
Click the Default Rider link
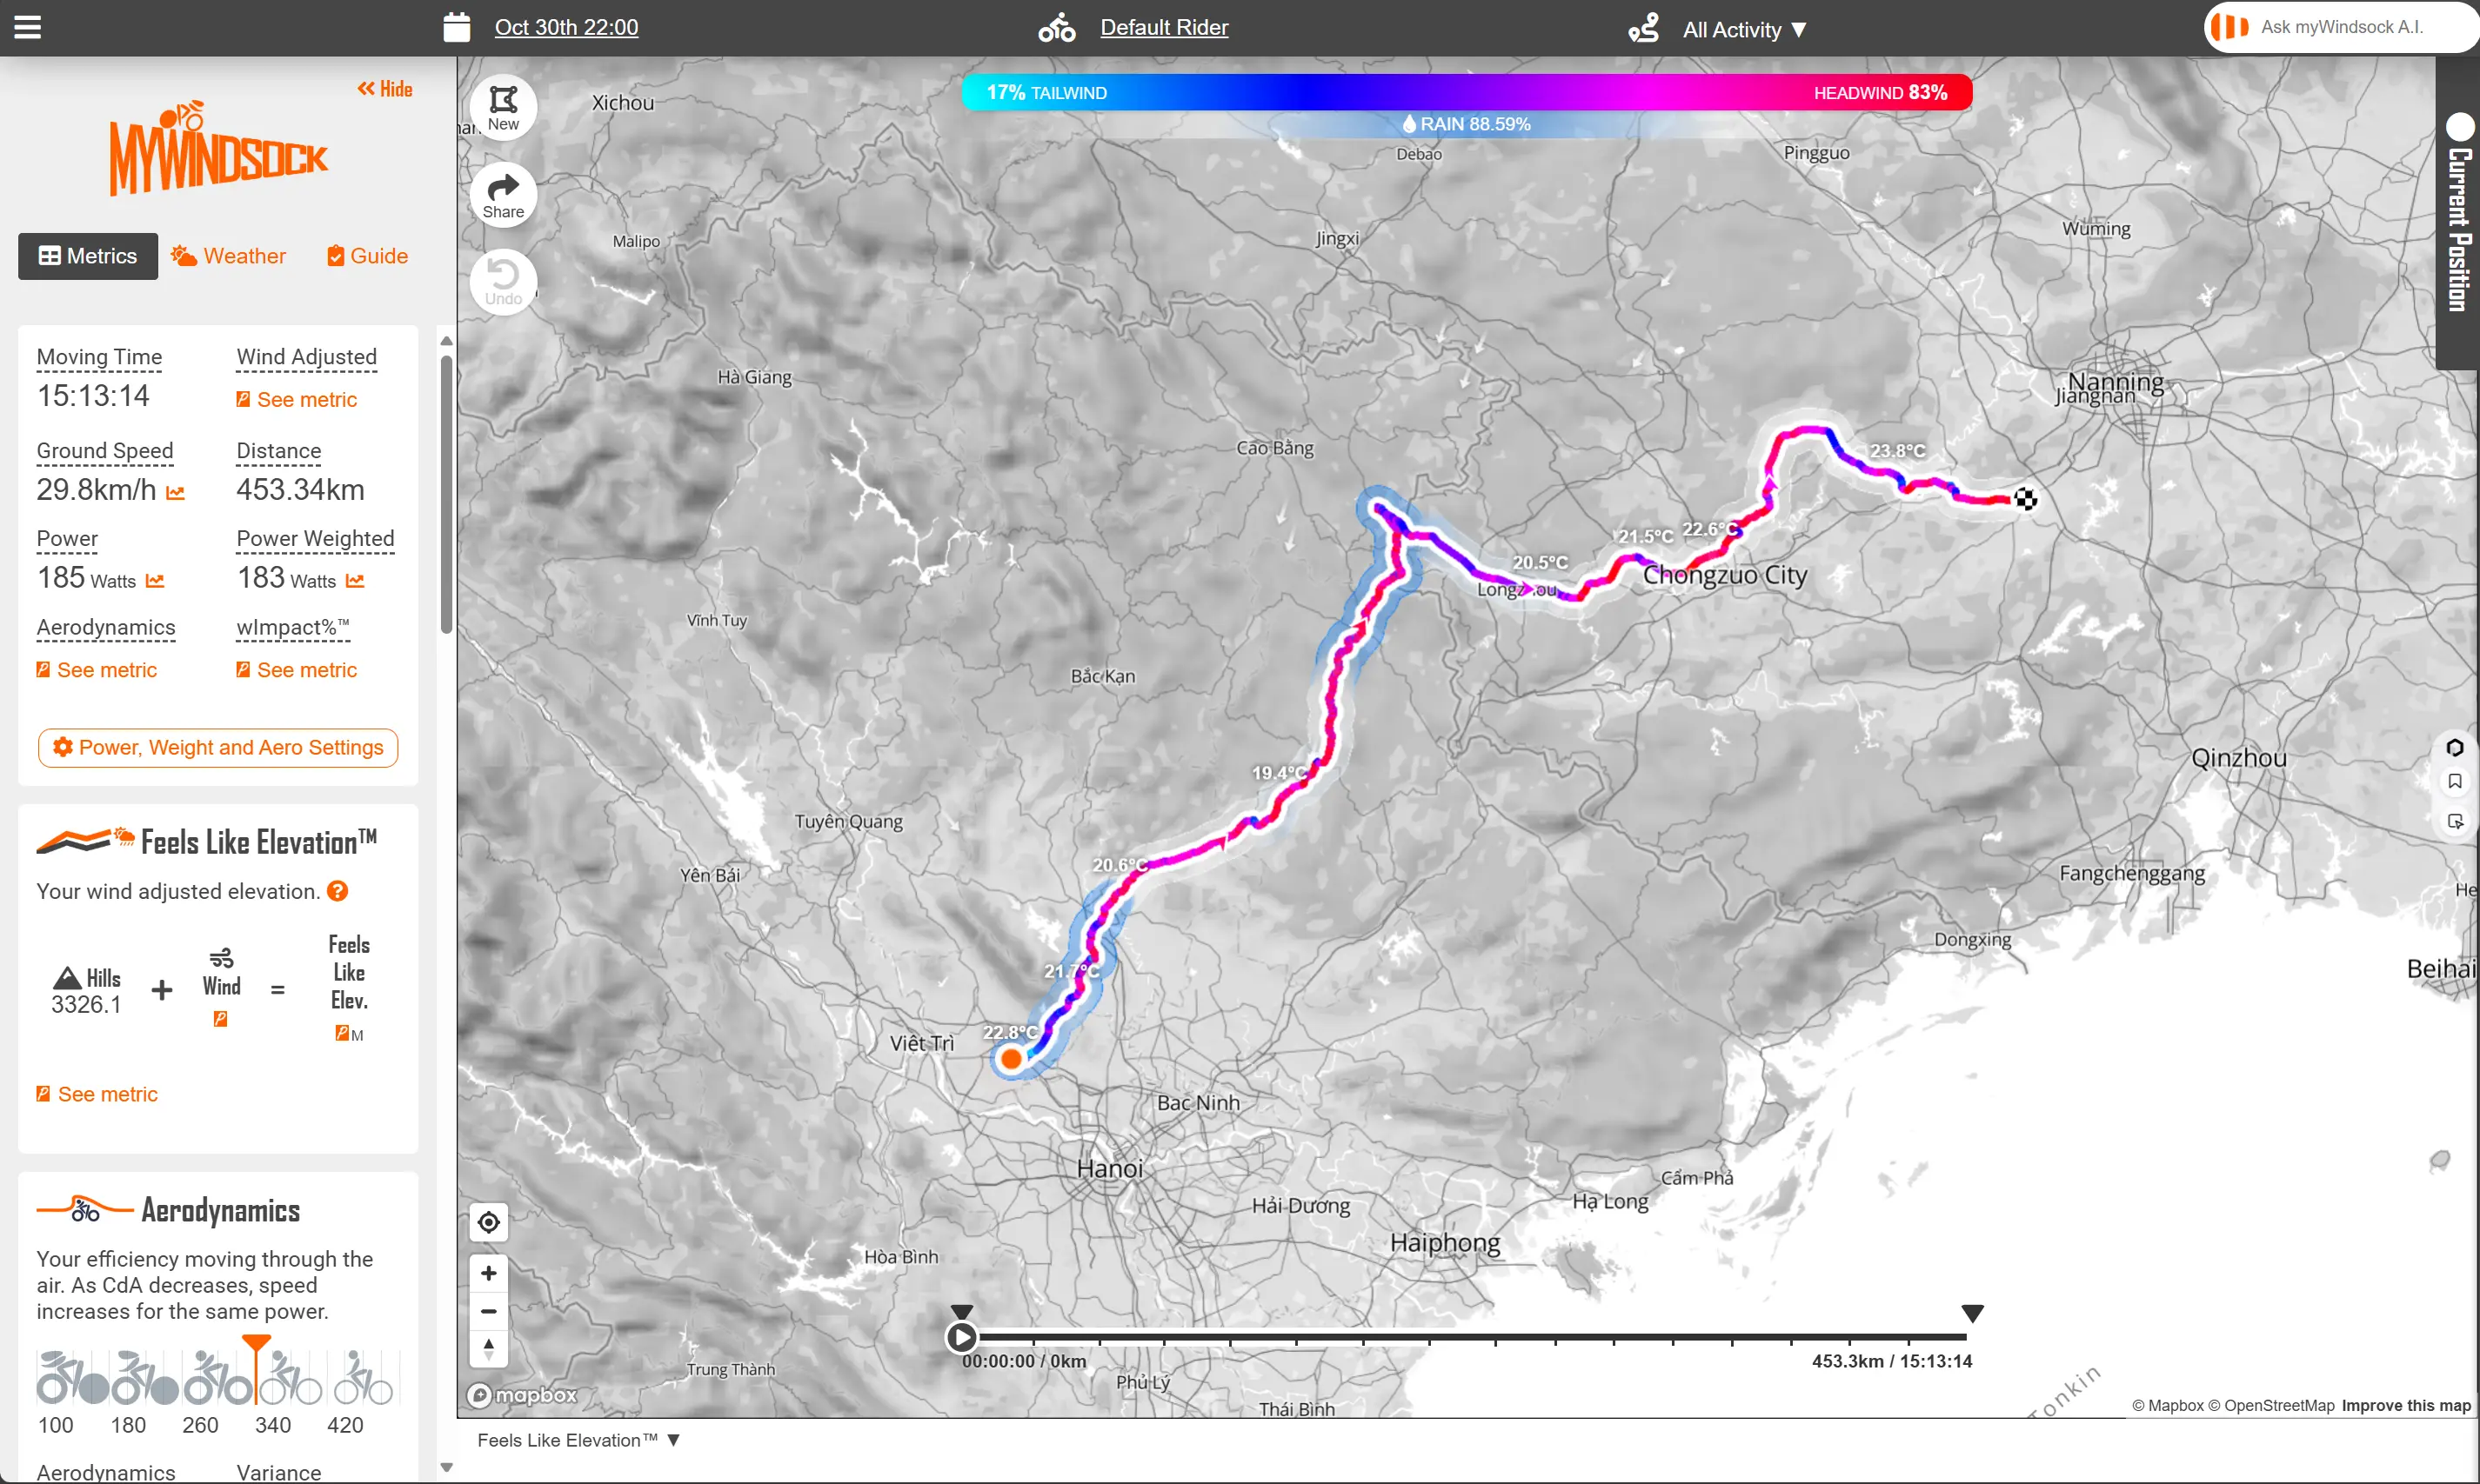click(1164, 28)
